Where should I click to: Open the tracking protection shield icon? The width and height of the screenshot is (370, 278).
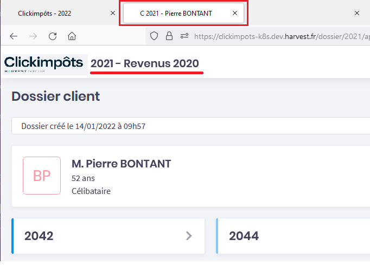[154, 36]
